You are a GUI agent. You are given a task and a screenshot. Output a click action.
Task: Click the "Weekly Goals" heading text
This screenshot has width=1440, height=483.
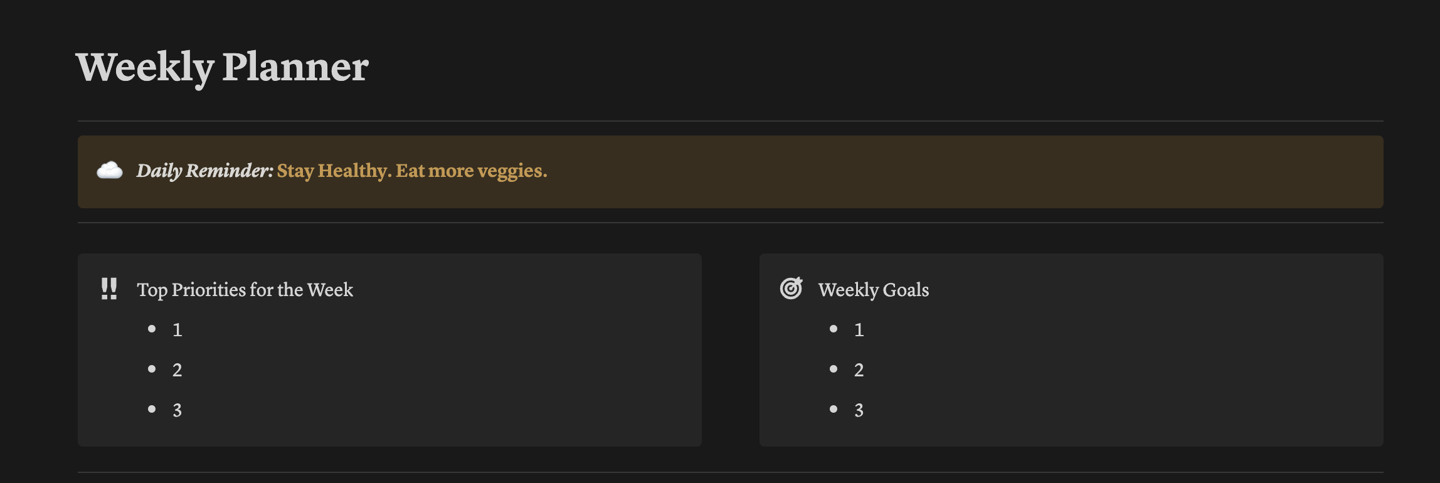[873, 290]
